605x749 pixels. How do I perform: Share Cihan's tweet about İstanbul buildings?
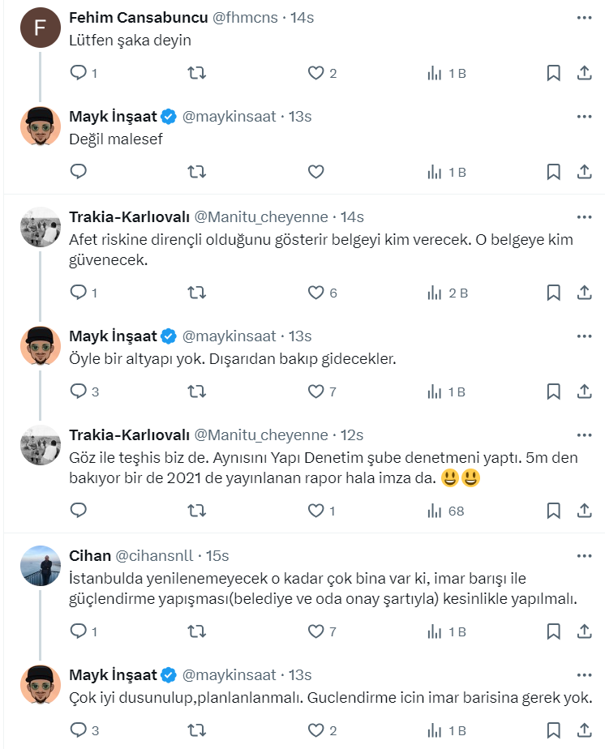[x=584, y=631]
